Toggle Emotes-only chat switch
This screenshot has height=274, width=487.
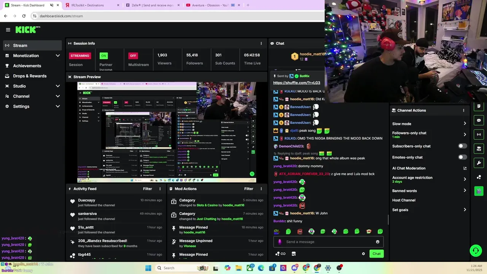tap(462, 157)
